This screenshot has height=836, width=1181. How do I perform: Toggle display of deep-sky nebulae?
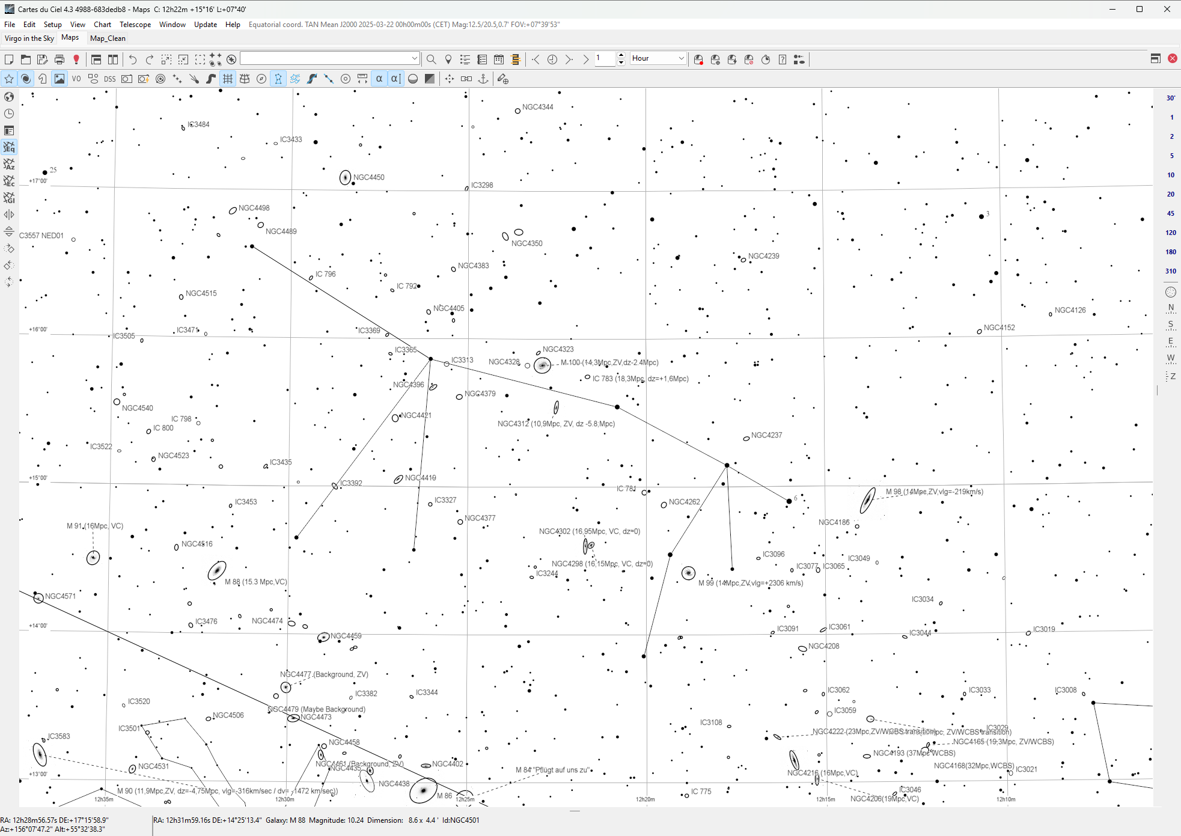point(26,79)
